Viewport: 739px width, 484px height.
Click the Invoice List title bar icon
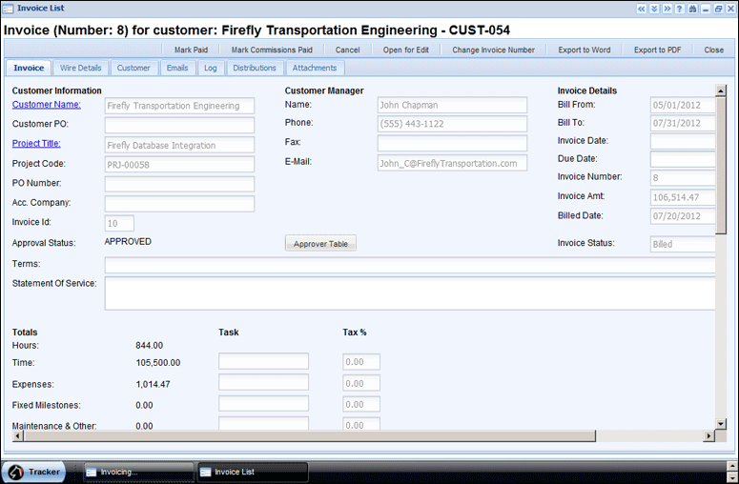tap(8, 9)
